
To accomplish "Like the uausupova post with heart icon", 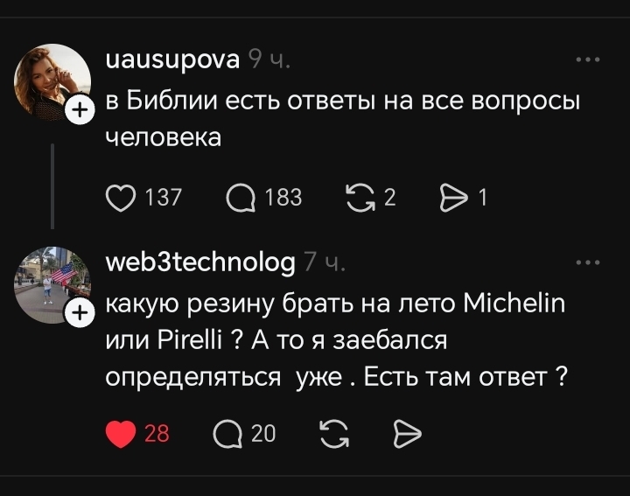I will click(x=121, y=199).
